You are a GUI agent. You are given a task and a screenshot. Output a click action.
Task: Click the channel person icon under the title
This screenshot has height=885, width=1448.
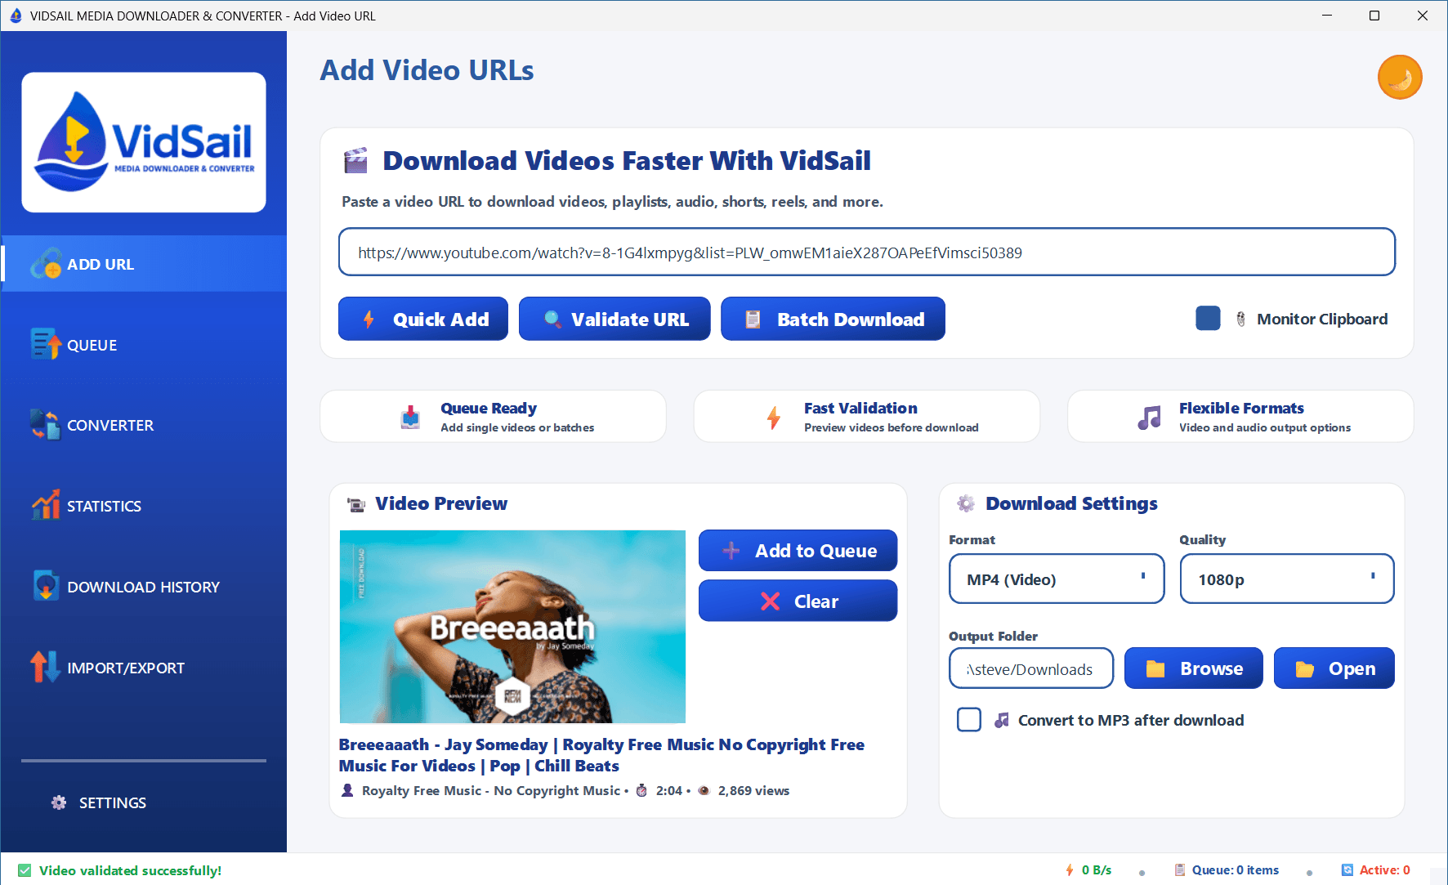coord(347,790)
